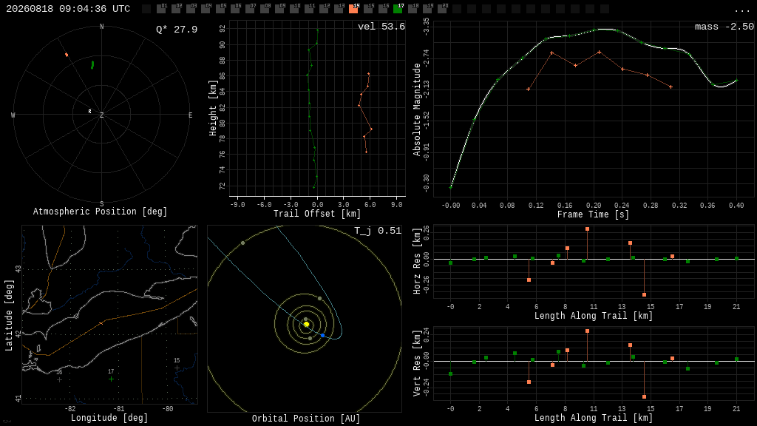Click the Latitude [deg] axis label

tap(9, 315)
